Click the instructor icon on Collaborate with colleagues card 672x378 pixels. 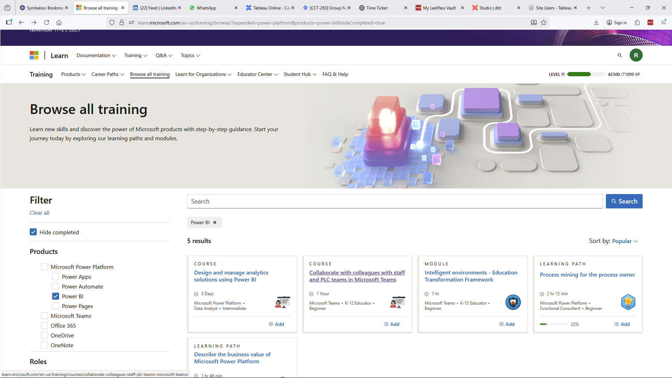pos(398,302)
